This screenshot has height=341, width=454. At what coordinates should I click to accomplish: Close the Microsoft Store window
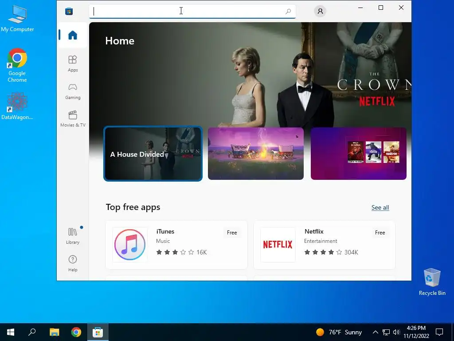401,8
